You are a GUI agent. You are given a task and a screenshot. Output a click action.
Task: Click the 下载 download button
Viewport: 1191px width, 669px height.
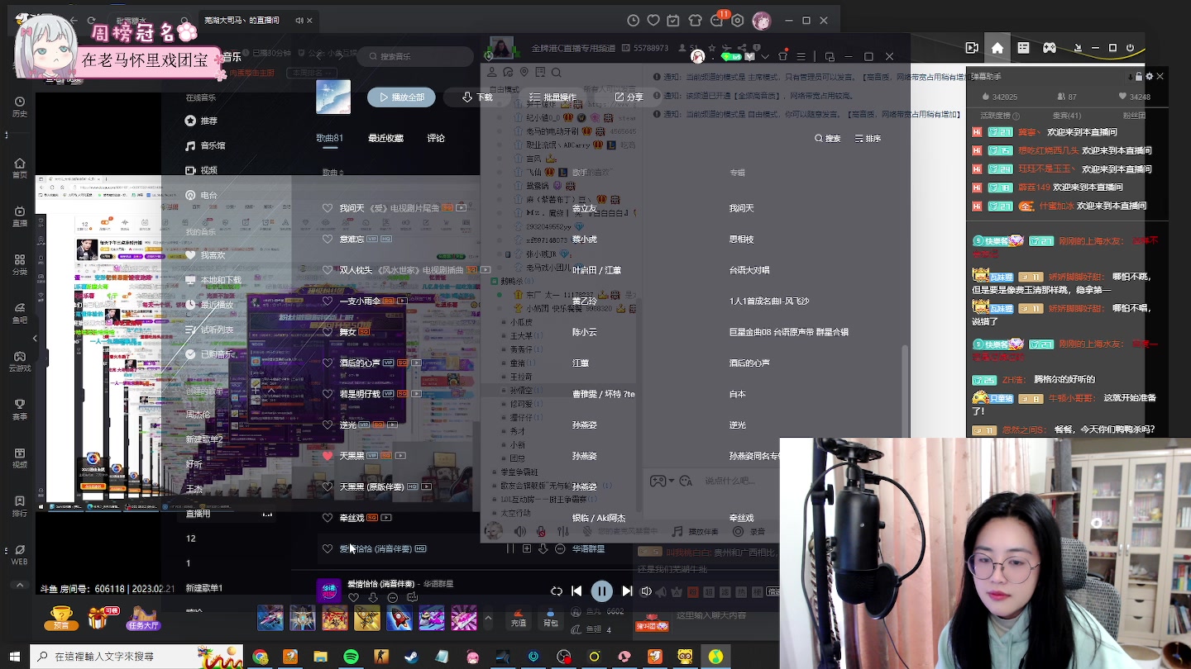(x=477, y=97)
